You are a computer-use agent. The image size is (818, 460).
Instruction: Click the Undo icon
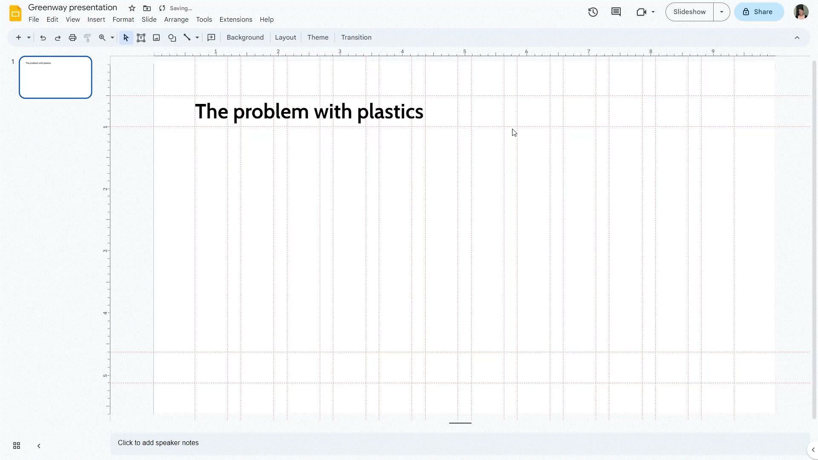click(x=43, y=37)
